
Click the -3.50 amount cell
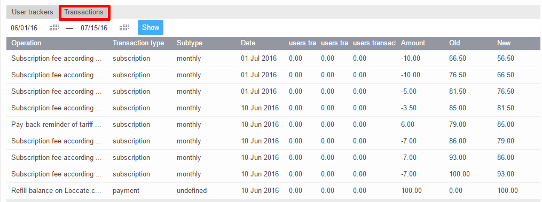(409, 108)
